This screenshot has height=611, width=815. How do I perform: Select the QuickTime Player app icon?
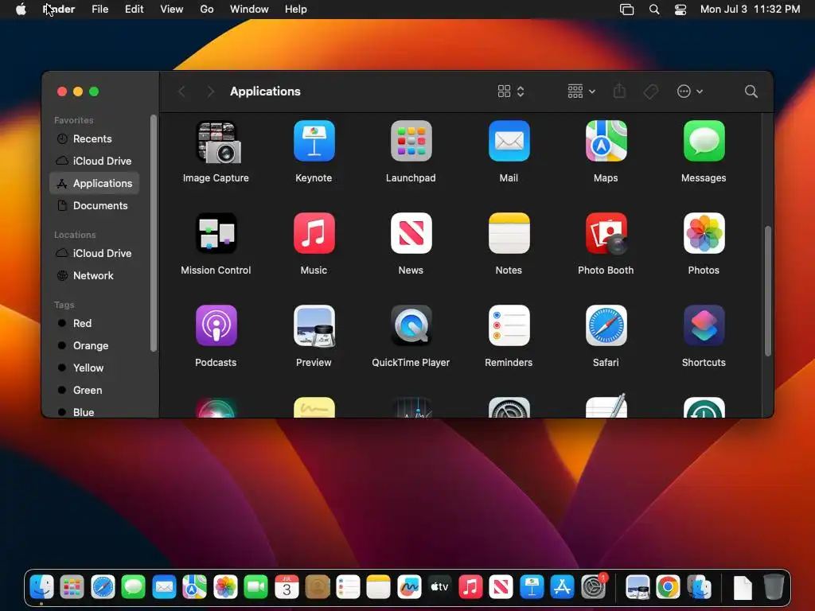click(411, 325)
